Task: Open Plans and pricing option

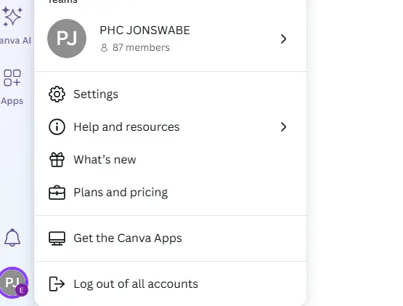Action: (170, 192)
